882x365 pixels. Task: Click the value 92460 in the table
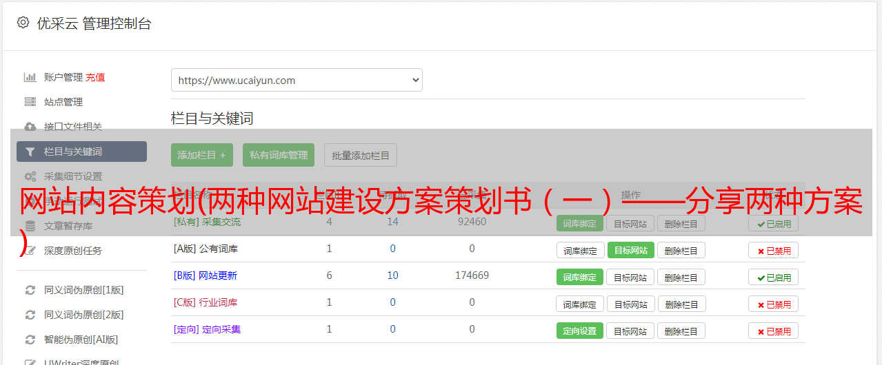pyautogui.click(x=472, y=222)
